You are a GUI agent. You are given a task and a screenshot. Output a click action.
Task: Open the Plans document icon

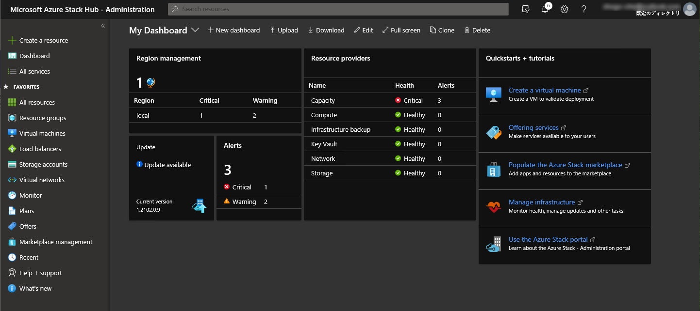pyautogui.click(x=12, y=211)
